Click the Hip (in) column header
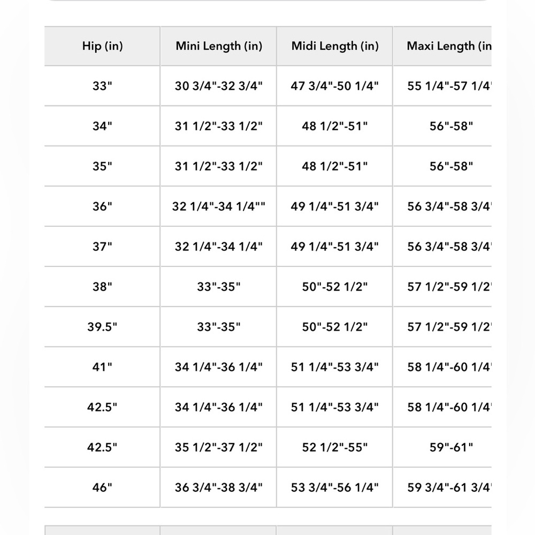 point(102,46)
